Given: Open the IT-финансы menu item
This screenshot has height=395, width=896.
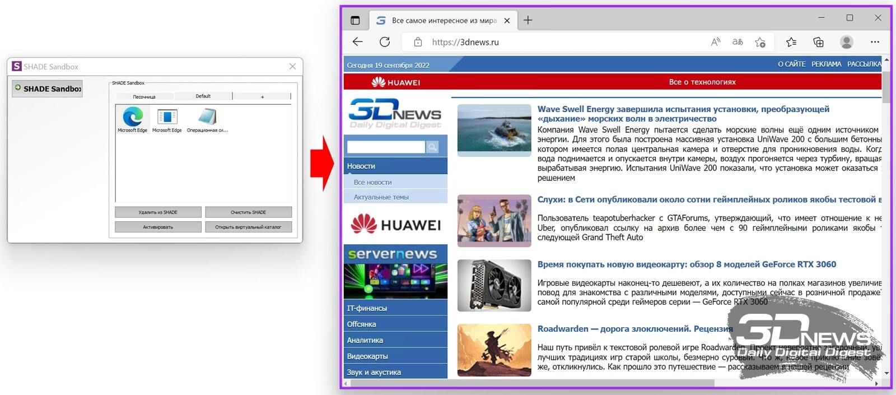Looking at the screenshot, I should (395, 308).
